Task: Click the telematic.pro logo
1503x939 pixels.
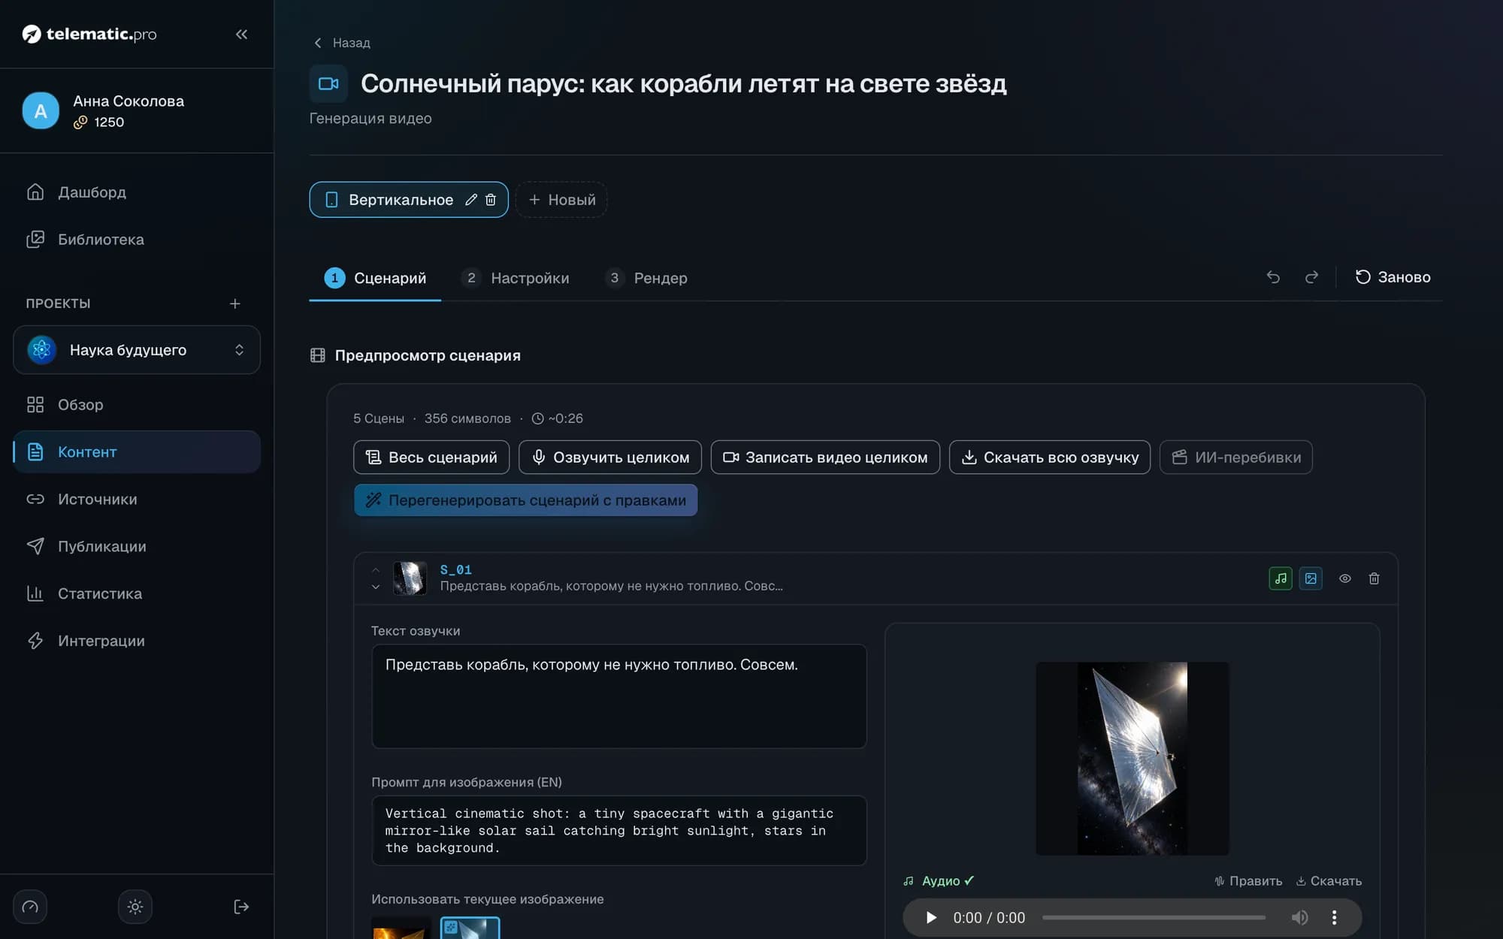Action: tap(89, 34)
